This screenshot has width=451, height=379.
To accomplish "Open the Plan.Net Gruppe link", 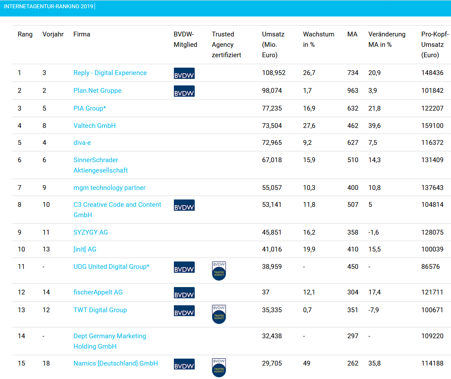I will (98, 91).
